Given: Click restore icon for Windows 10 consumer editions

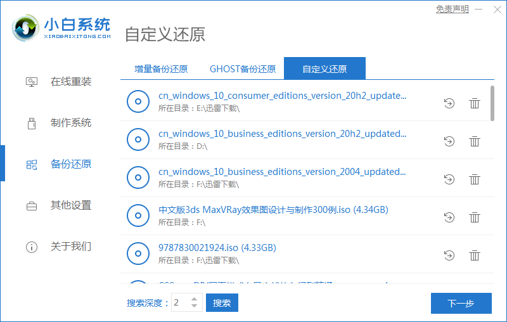Looking at the screenshot, I should click(449, 103).
